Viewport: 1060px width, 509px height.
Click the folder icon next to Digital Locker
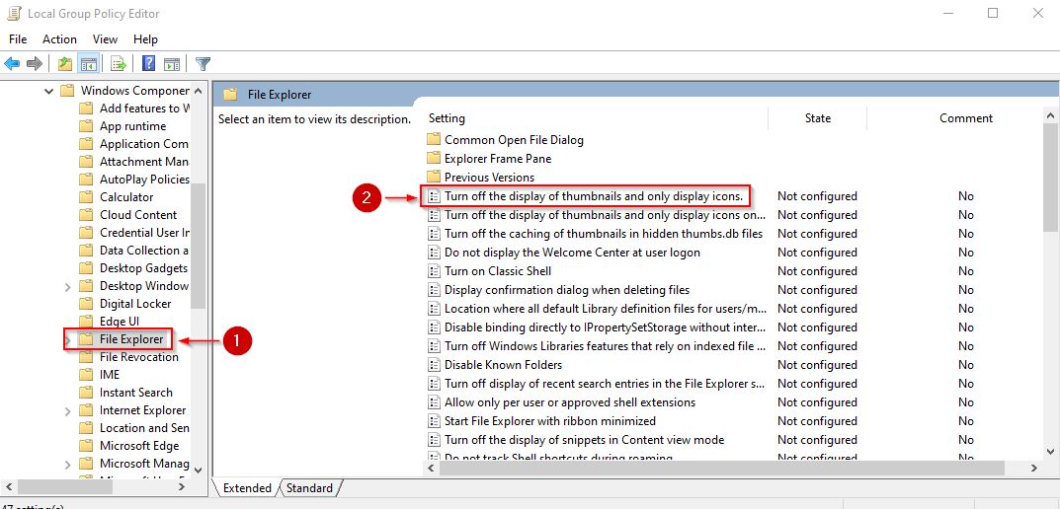[86, 304]
